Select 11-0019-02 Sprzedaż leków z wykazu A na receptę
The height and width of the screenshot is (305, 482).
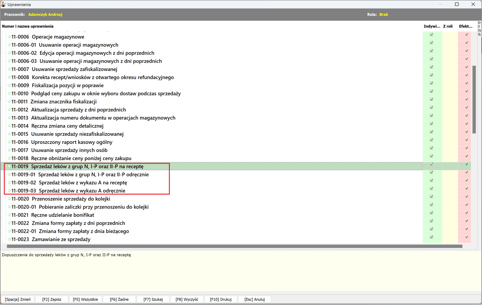pos(83,183)
